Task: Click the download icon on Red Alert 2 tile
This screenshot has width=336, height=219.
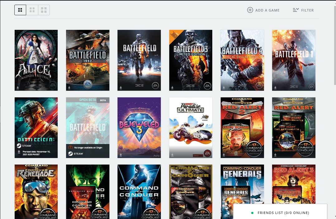Action: click(x=224, y=155)
